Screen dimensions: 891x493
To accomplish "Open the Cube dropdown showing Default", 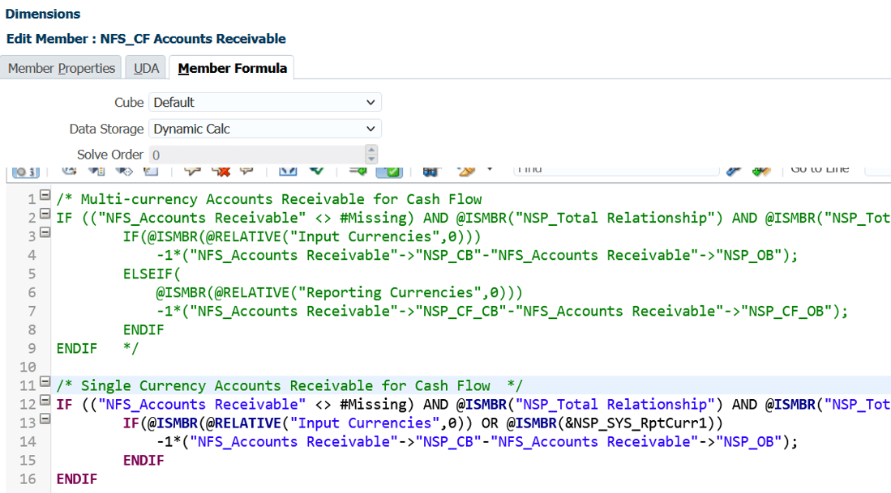I will point(265,103).
